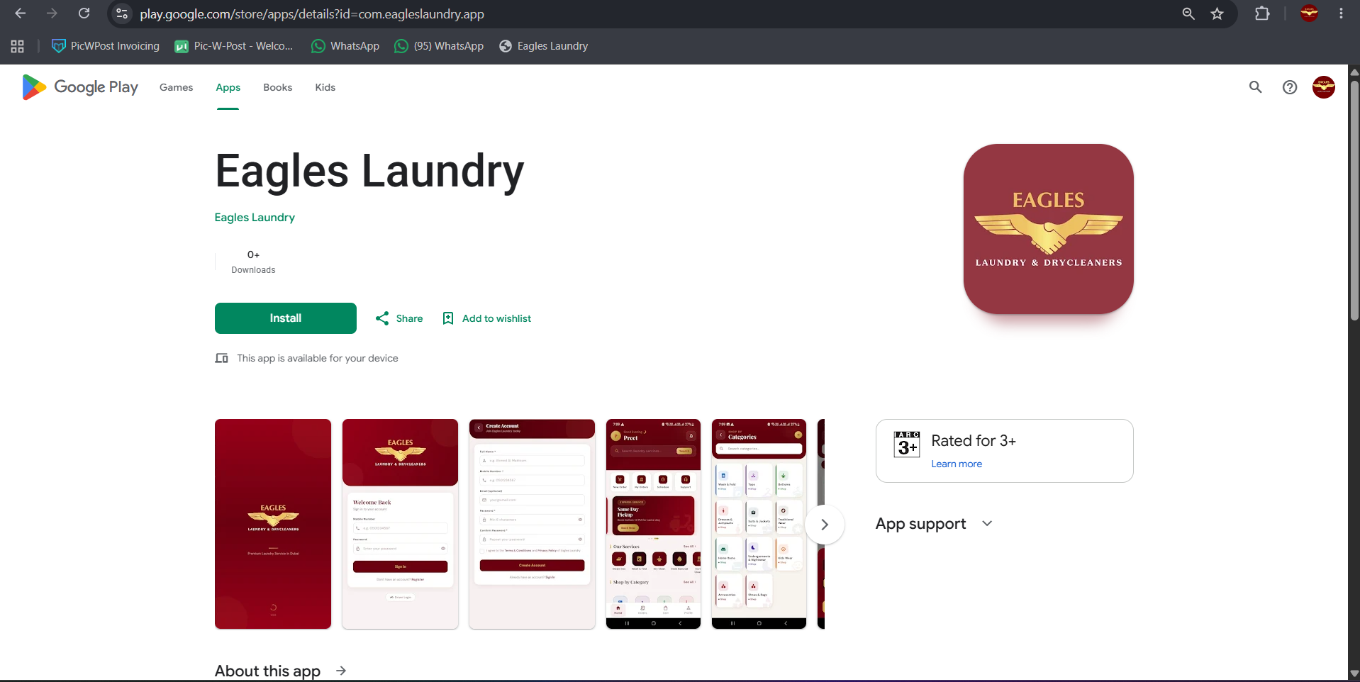Open the Eagles Laundry developer link

[x=255, y=218]
